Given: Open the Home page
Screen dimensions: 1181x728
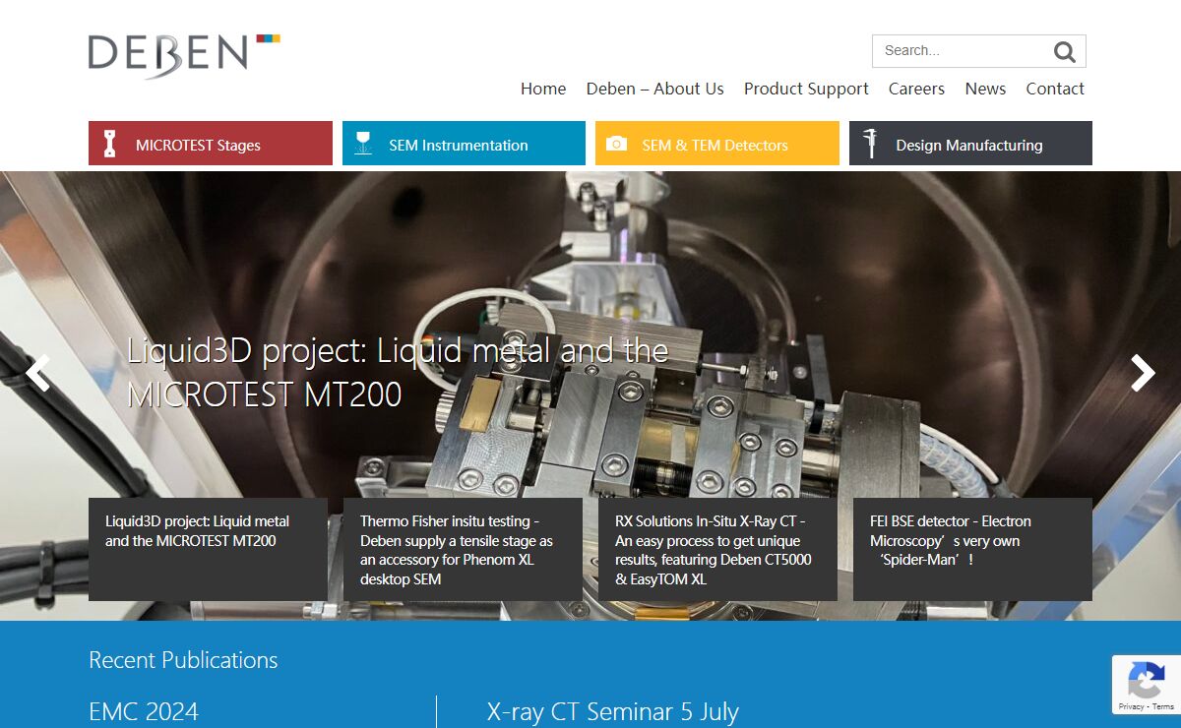Looking at the screenshot, I should pyautogui.click(x=543, y=89).
